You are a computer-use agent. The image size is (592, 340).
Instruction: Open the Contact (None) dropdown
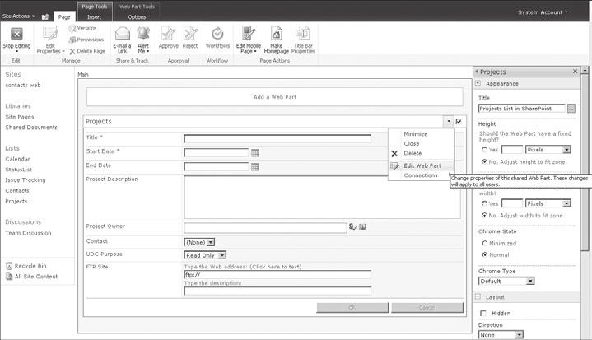pyautogui.click(x=199, y=242)
